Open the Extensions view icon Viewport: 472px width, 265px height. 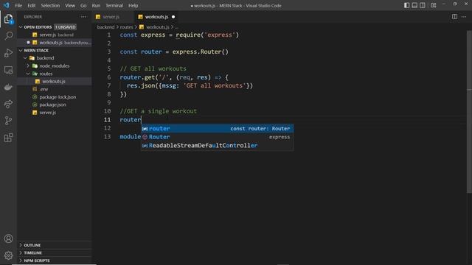(x=8, y=138)
